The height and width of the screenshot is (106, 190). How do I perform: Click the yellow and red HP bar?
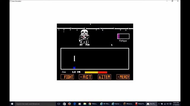tap(96, 72)
